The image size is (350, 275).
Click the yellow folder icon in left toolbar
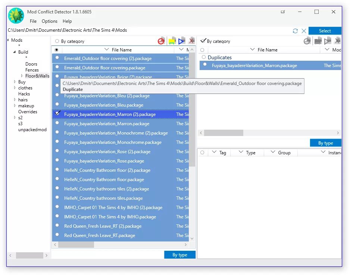[x=172, y=41]
